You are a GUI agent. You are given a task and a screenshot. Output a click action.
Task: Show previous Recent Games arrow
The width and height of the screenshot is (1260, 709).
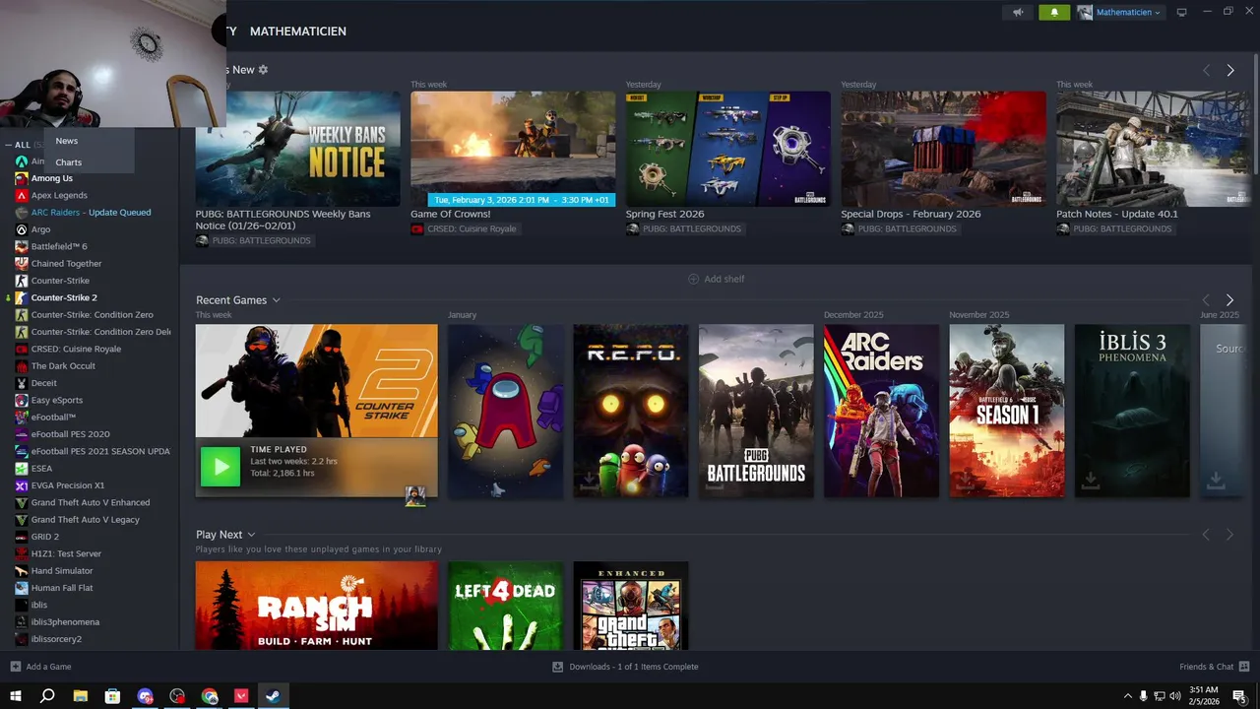point(1206,299)
